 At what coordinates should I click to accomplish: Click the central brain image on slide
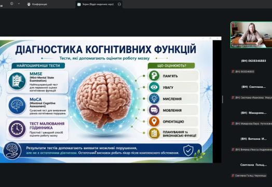click(104, 100)
